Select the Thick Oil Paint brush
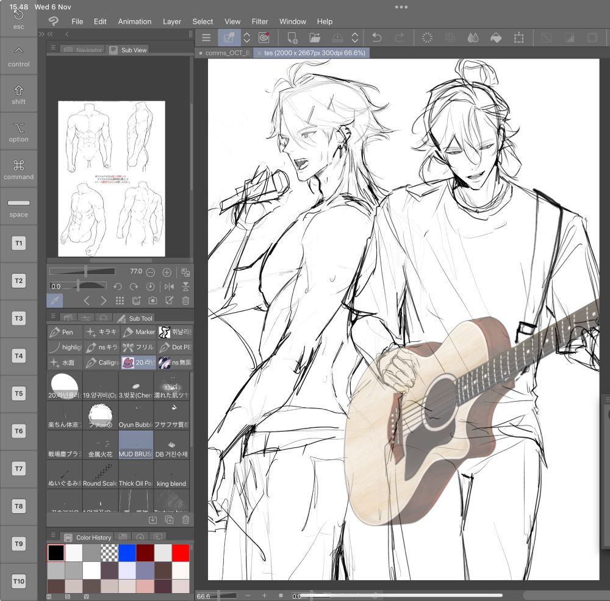 point(136,474)
